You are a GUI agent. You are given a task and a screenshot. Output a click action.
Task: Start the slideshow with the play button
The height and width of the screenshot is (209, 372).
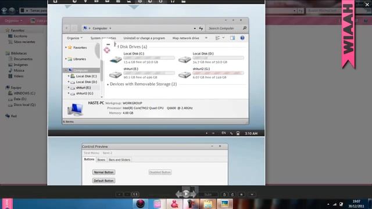pos(186,194)
